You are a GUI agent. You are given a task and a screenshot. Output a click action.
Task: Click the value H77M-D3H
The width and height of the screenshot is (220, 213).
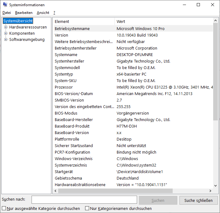click(127, 126)
